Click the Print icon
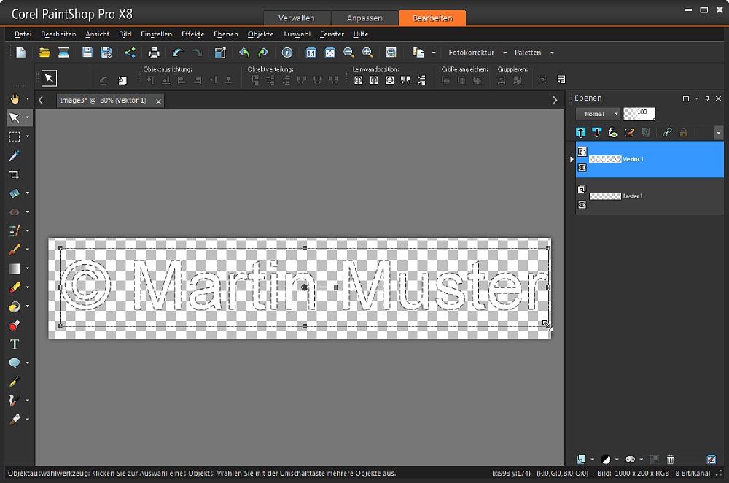Screen dimensions: 729x483 click(x=153, y=53)
